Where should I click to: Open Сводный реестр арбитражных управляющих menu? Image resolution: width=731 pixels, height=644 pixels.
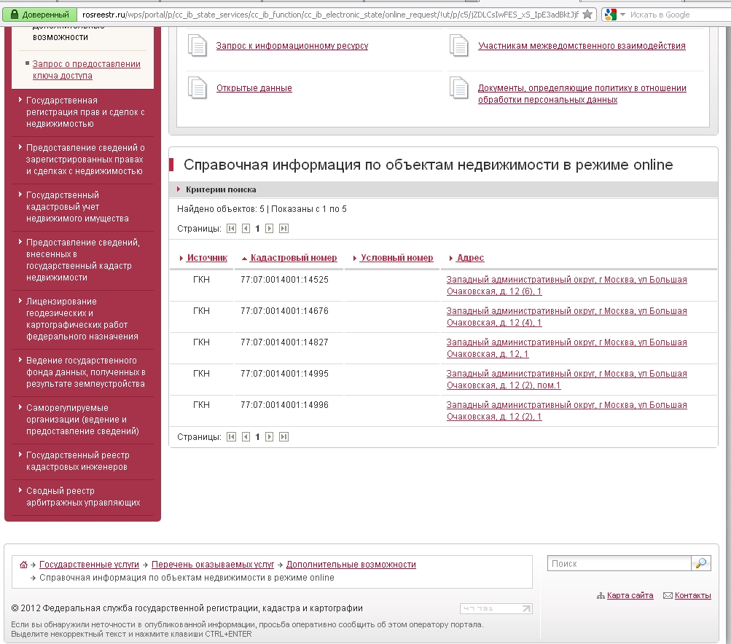pos(83,497)
